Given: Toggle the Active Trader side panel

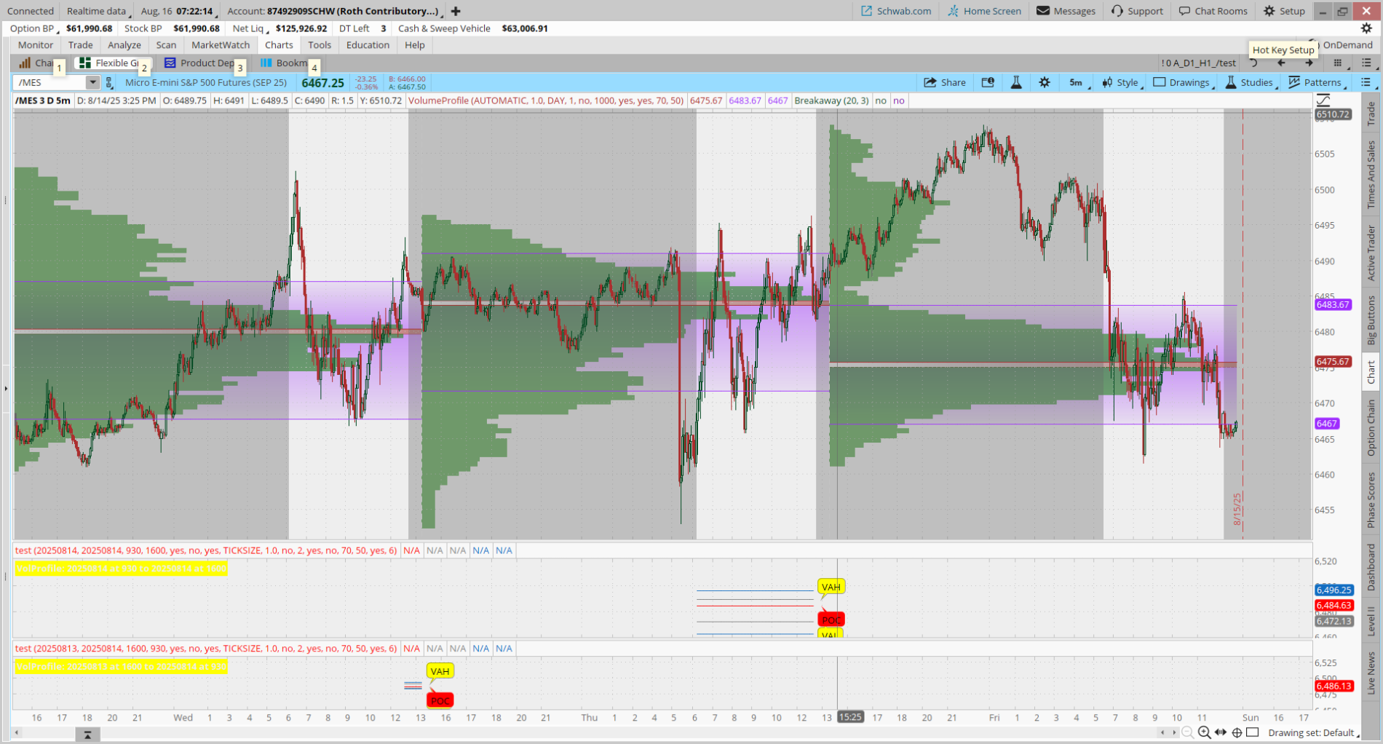Looking at the screenshot, I should pos(1371,253).
